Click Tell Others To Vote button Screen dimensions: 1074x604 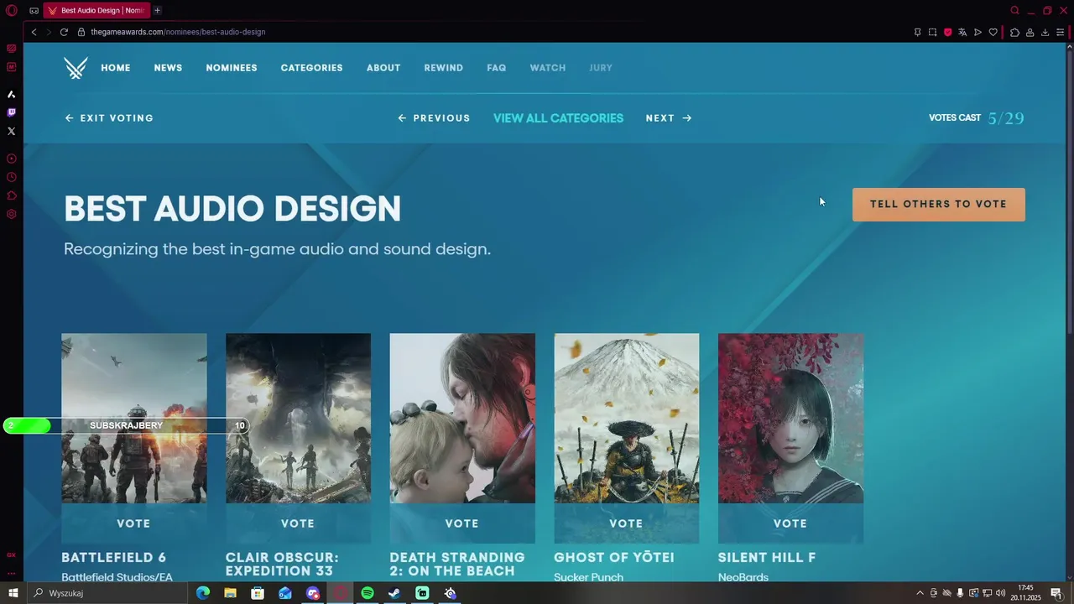[x=939, y=205]
